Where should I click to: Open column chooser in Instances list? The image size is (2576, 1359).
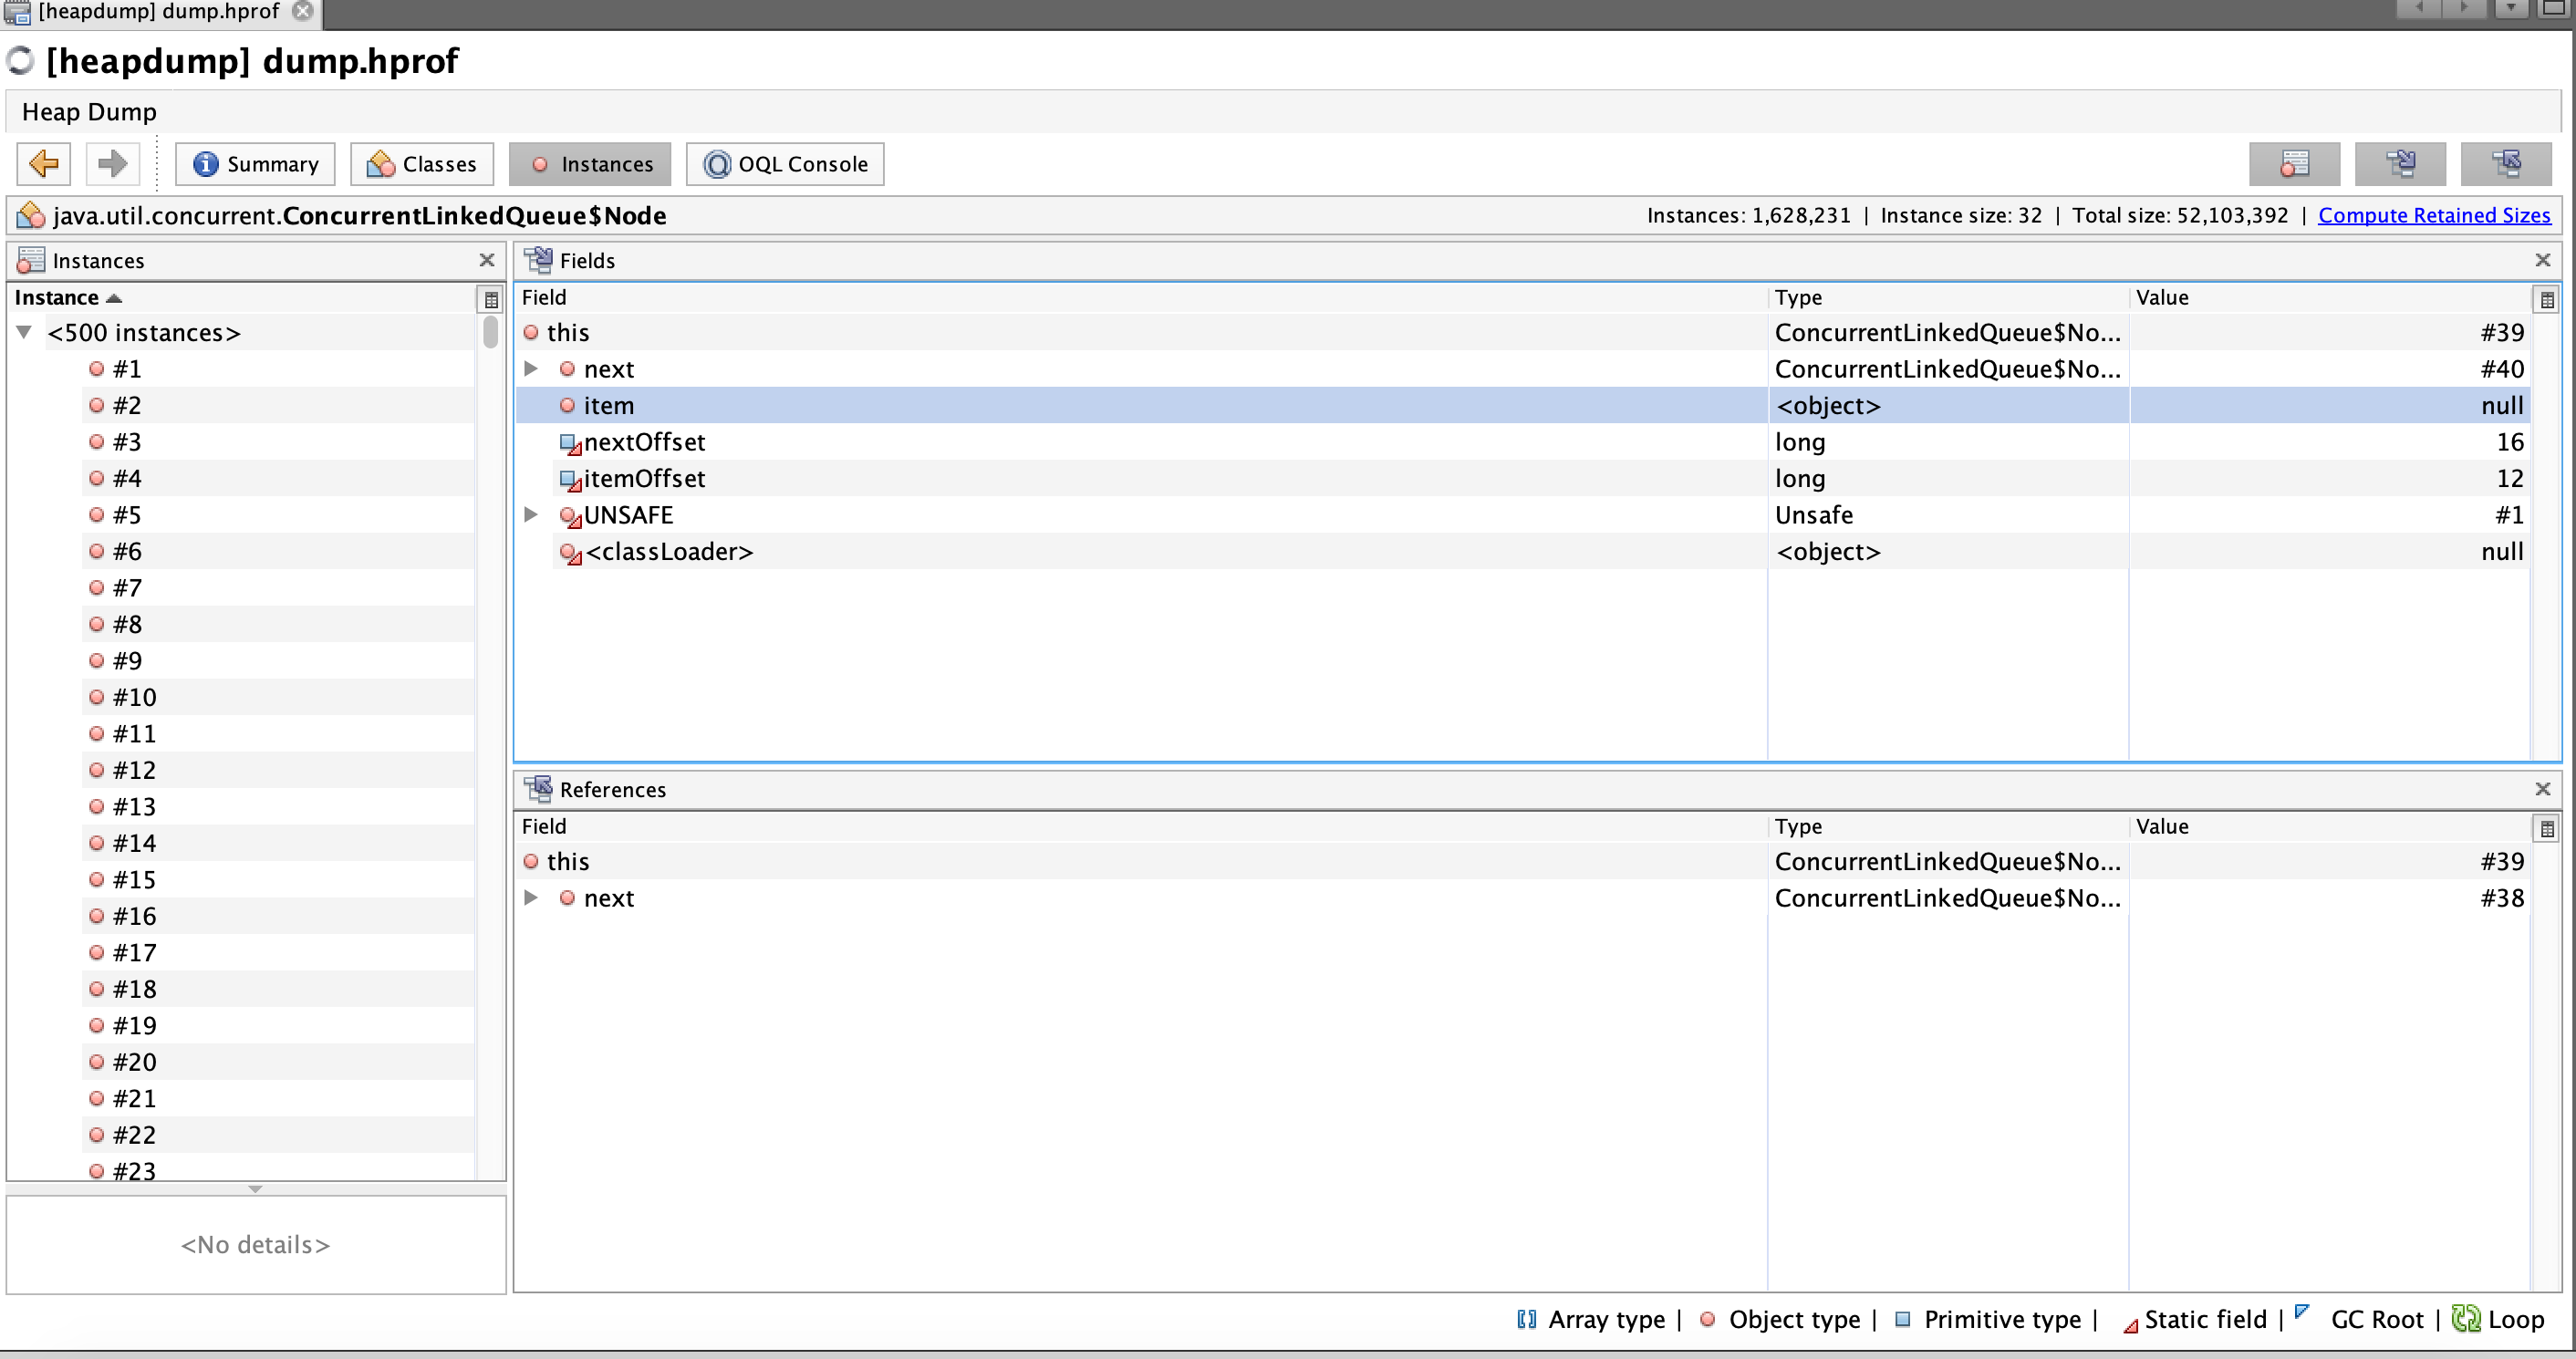(x=491, y=299)
